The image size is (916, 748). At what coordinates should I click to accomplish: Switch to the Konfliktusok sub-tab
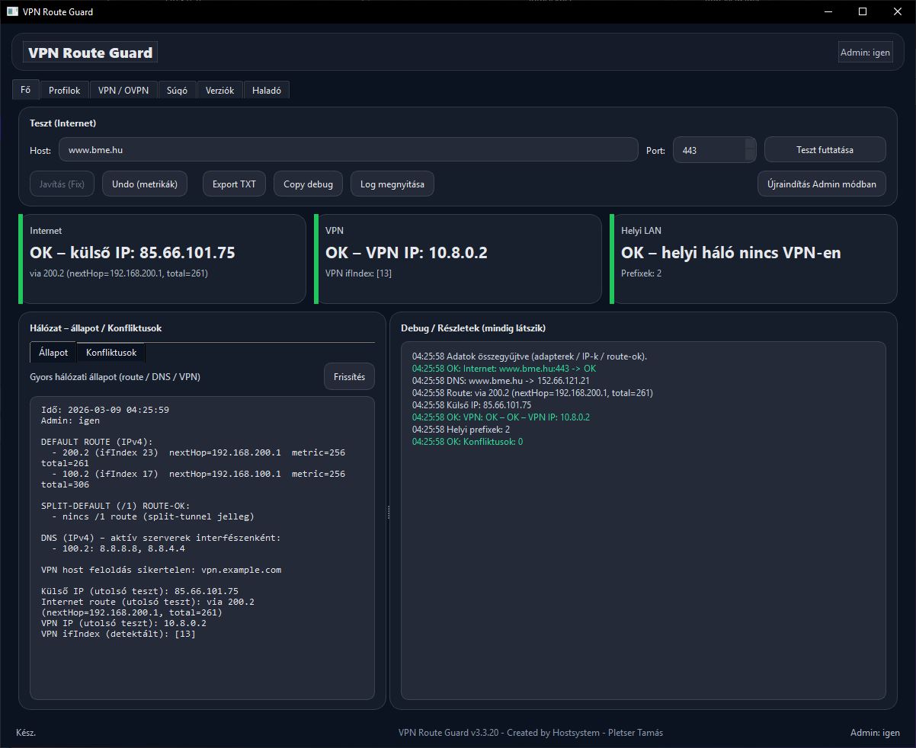pos(111,353)
